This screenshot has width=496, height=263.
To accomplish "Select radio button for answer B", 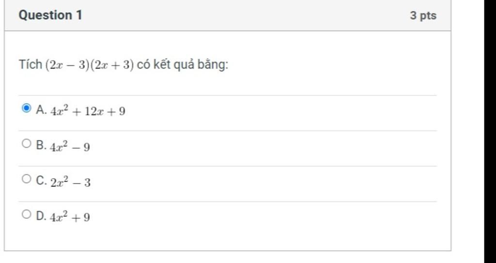I will point(27,144).
